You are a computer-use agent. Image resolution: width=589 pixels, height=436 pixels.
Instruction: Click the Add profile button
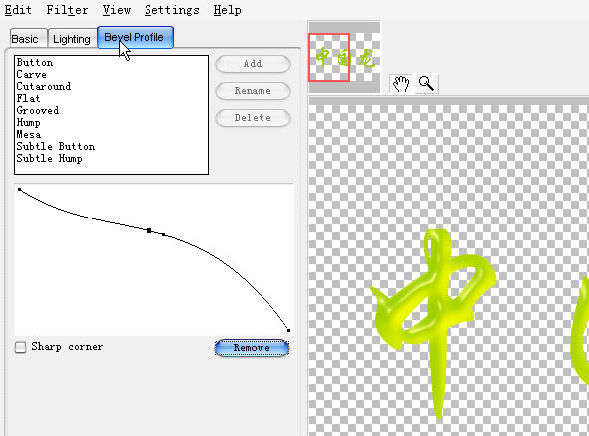pos(253,64)
